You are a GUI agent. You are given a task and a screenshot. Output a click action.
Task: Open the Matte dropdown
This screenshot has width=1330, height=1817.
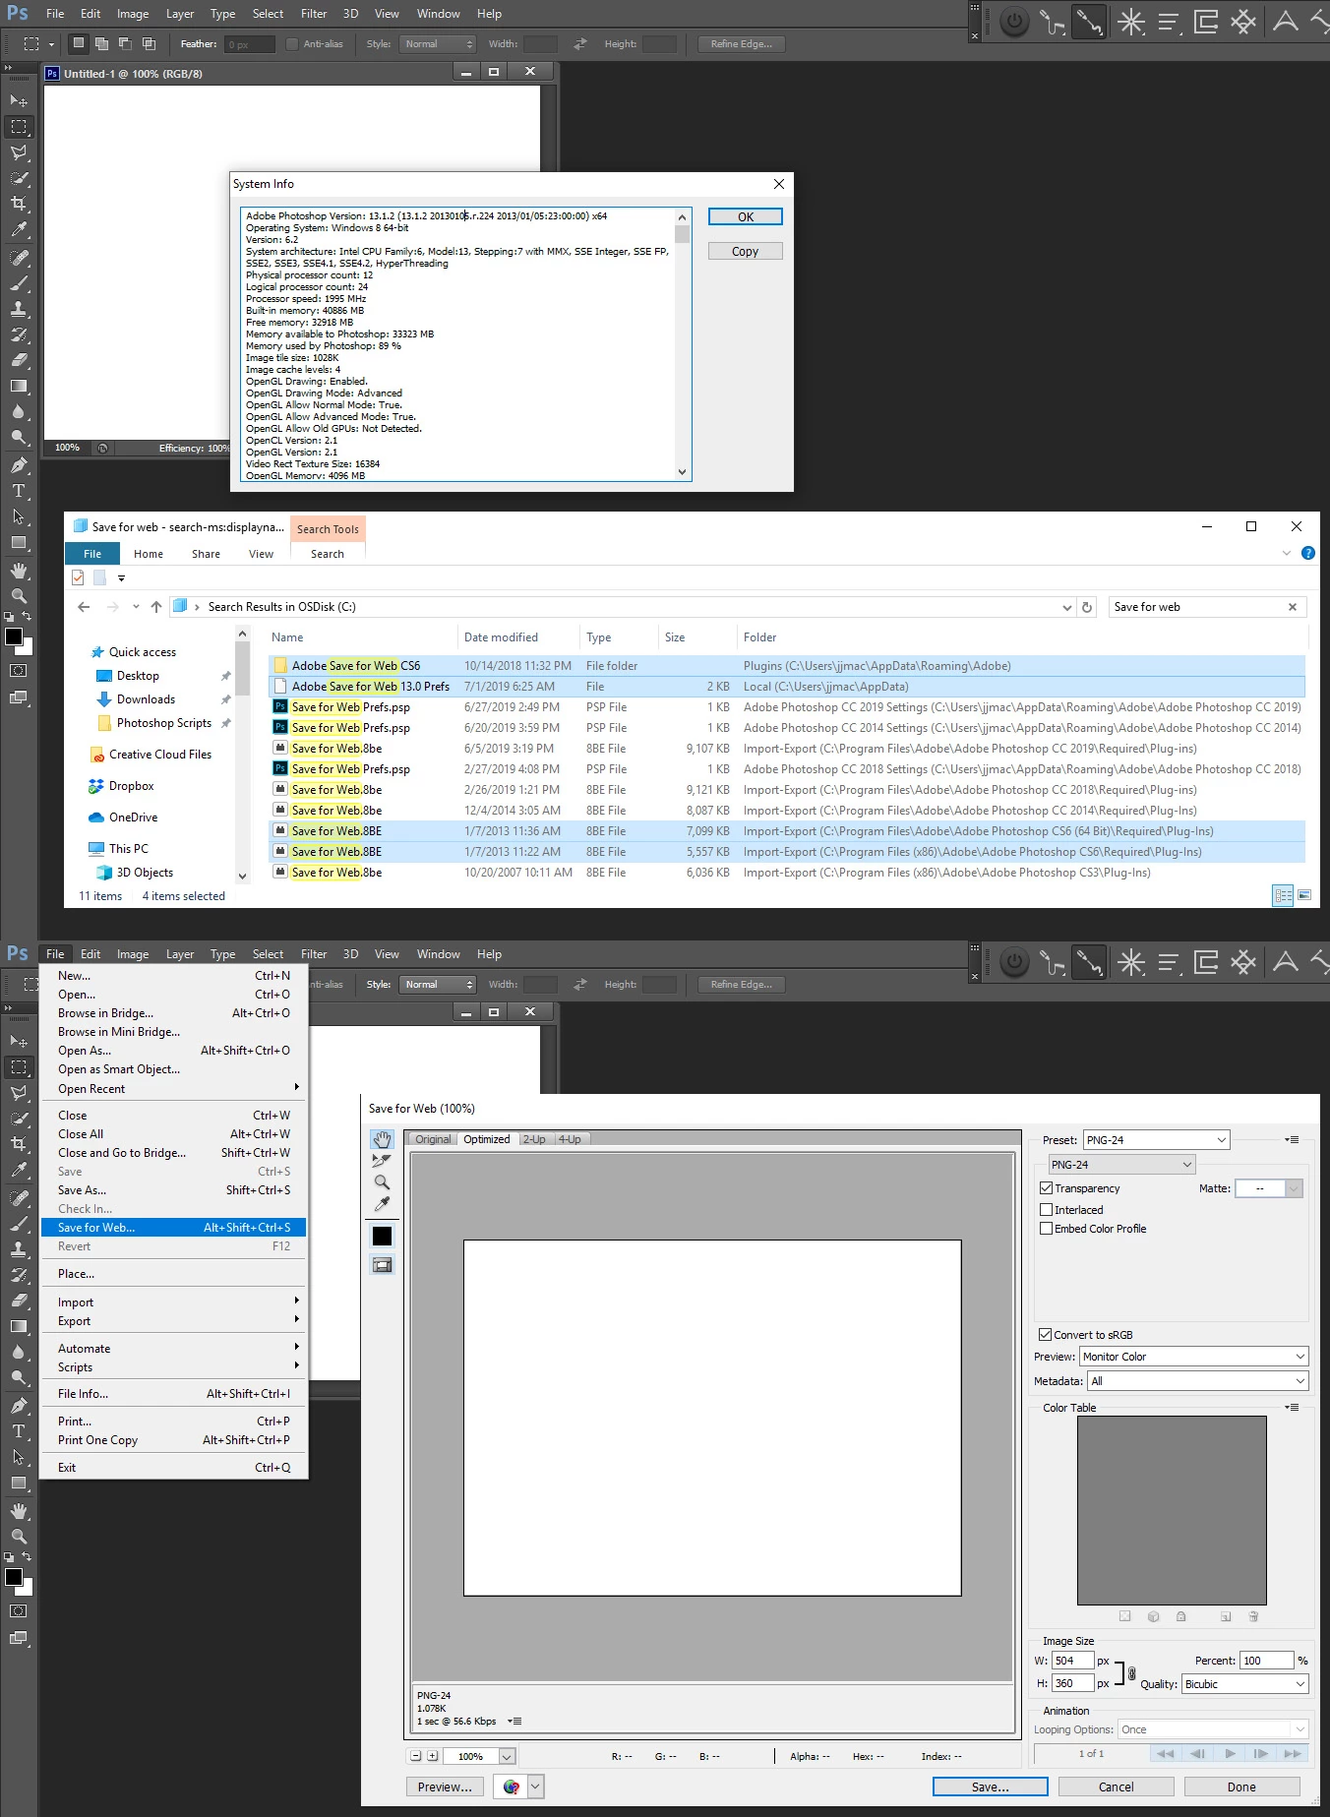click(1269, 1188)
